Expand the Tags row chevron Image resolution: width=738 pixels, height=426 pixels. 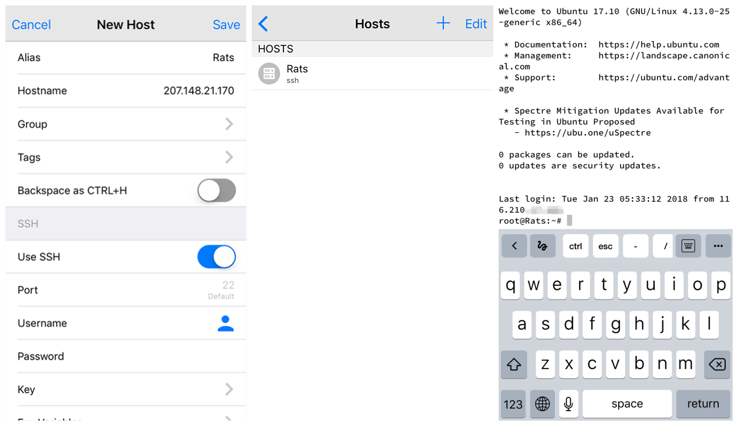[229, 157]
